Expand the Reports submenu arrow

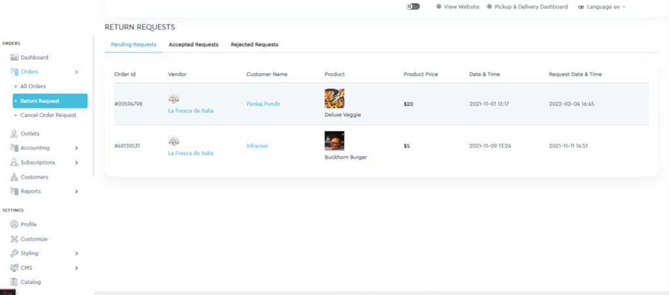pyautogui.click(x=76, y=191)
